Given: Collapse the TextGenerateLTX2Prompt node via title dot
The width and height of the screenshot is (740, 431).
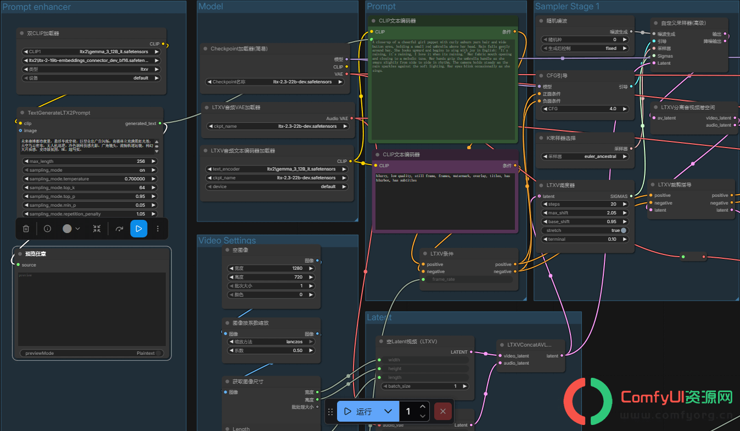Looking at the screenshot, I should (x=21, y=113).
